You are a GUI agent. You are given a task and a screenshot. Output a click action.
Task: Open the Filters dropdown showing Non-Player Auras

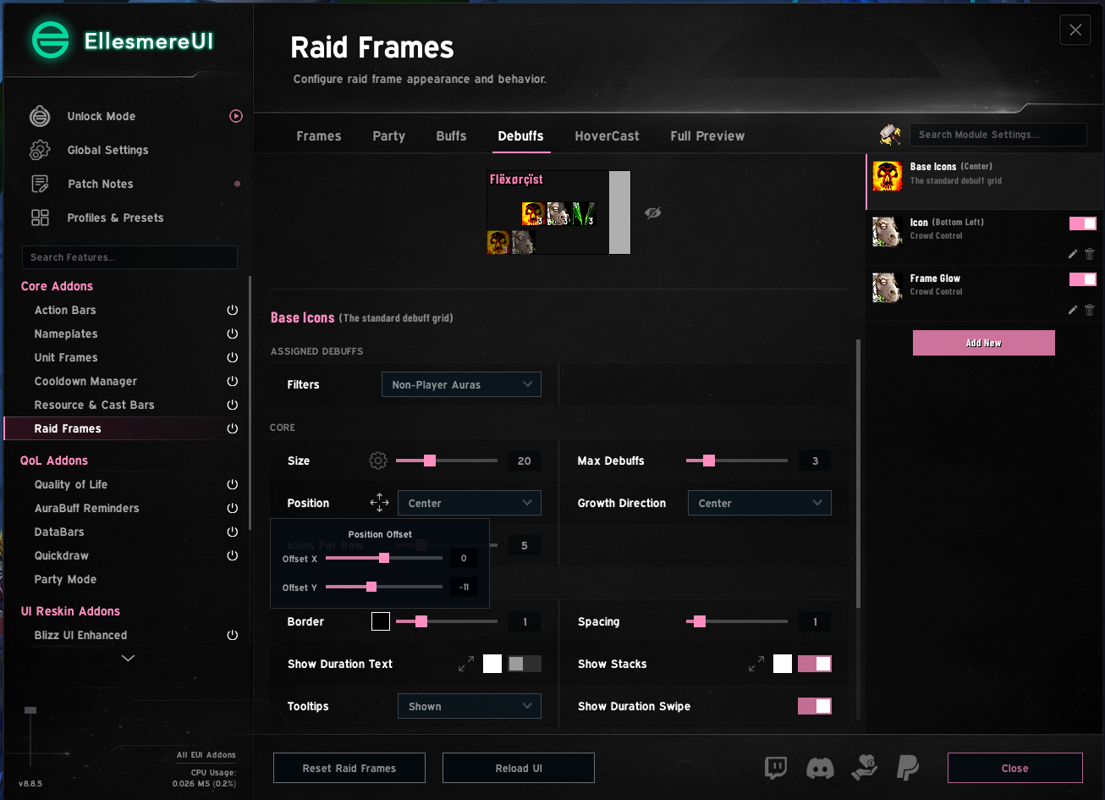tap(461, 384)
